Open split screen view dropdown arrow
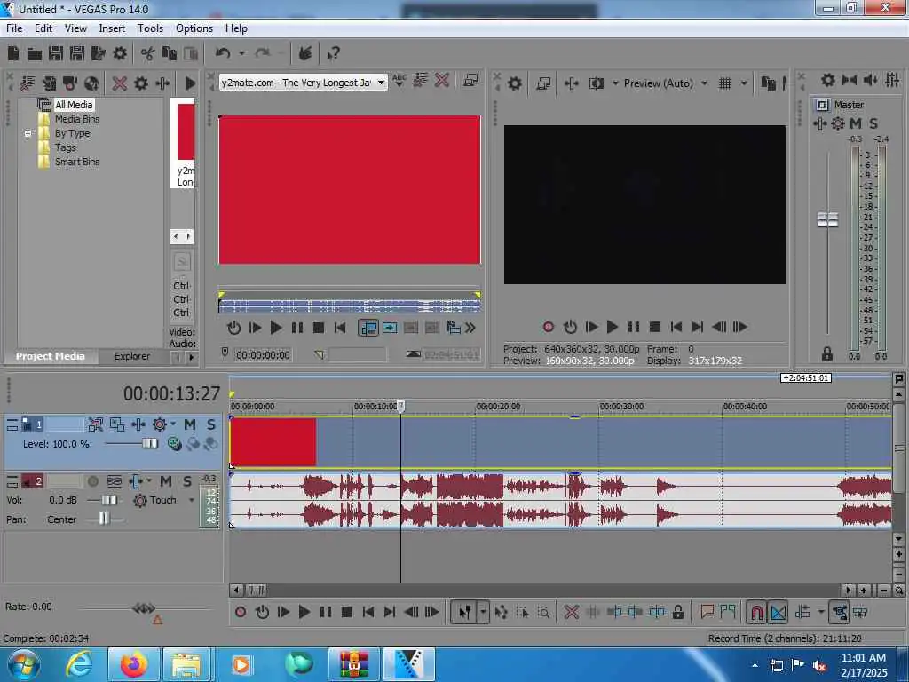Image resolution: width=909 pixels, height=682 pixels. (x=615, y=83)
